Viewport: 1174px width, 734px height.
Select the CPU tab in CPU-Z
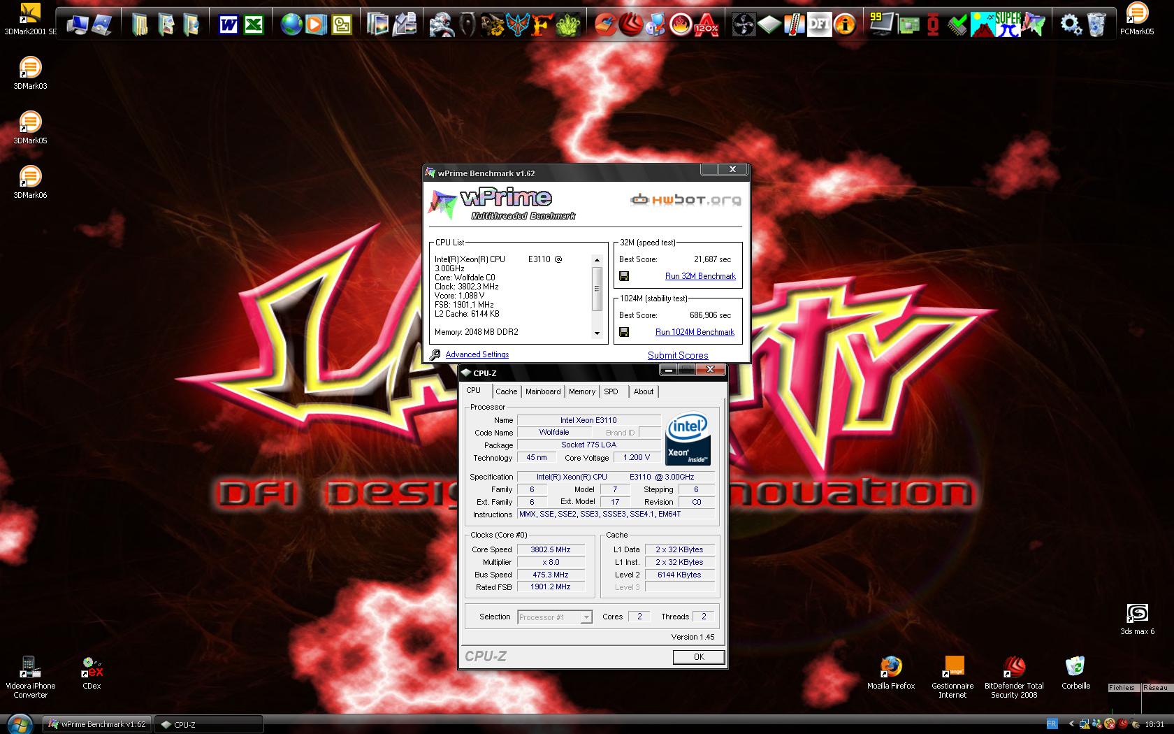coord(474,390)
